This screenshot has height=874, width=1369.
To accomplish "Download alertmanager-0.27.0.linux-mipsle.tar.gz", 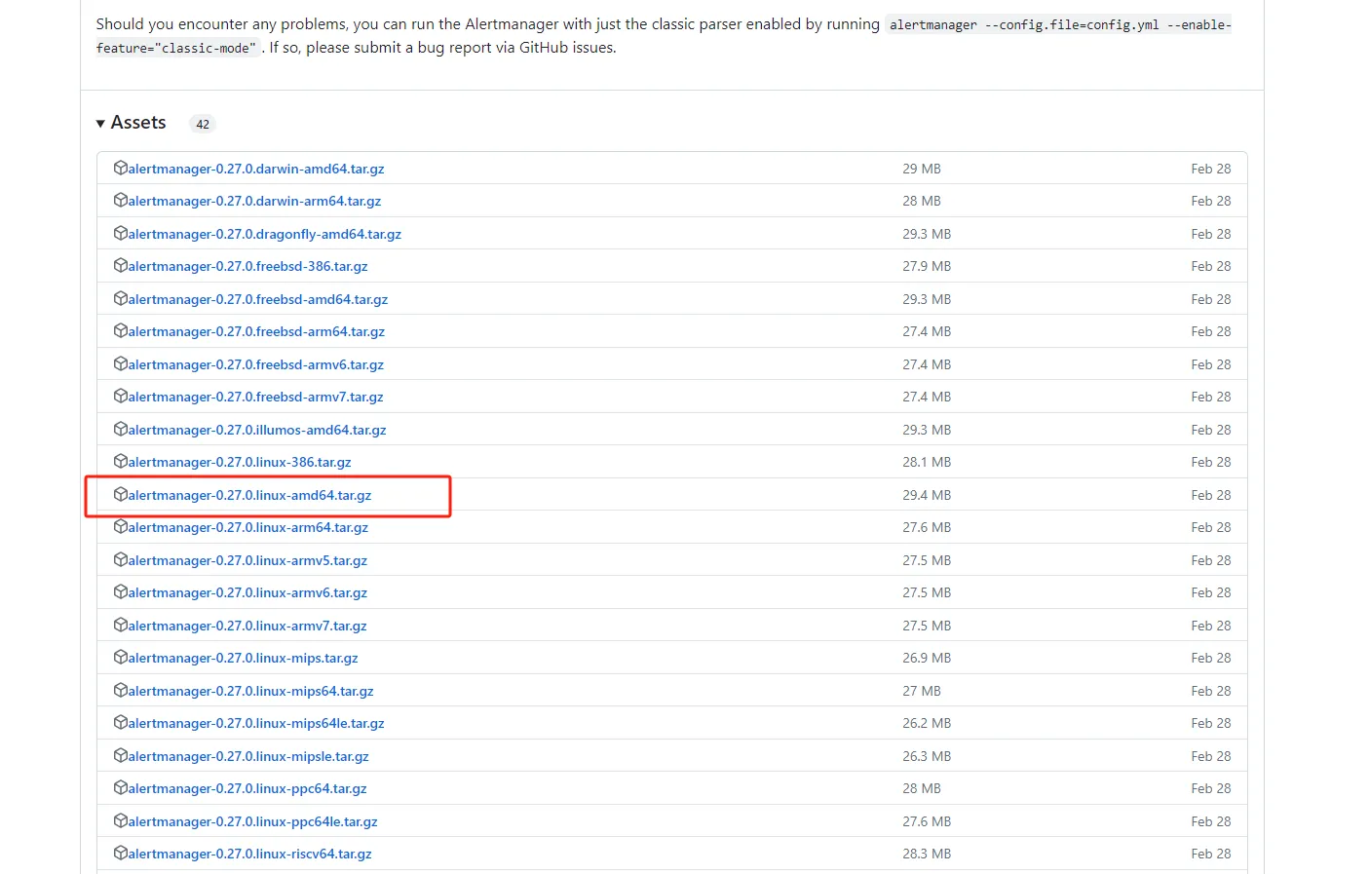I will [248, 756].
